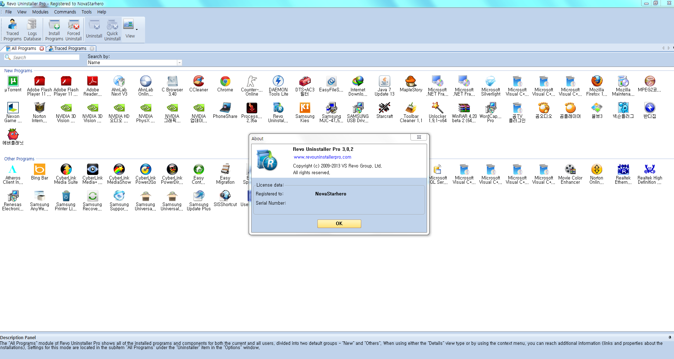The image size is (674, 359).
Task: Open the www.revouninstallerpro.com link
Action: tap(322, 157)
